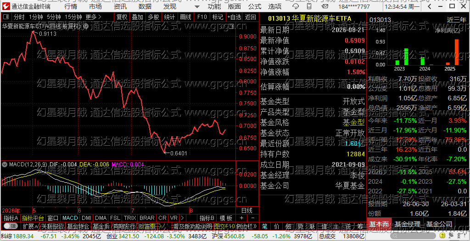The height and width of the screenshot is (241, 470).
Task: Open the customer service headset icon
Action: point(296,6)
